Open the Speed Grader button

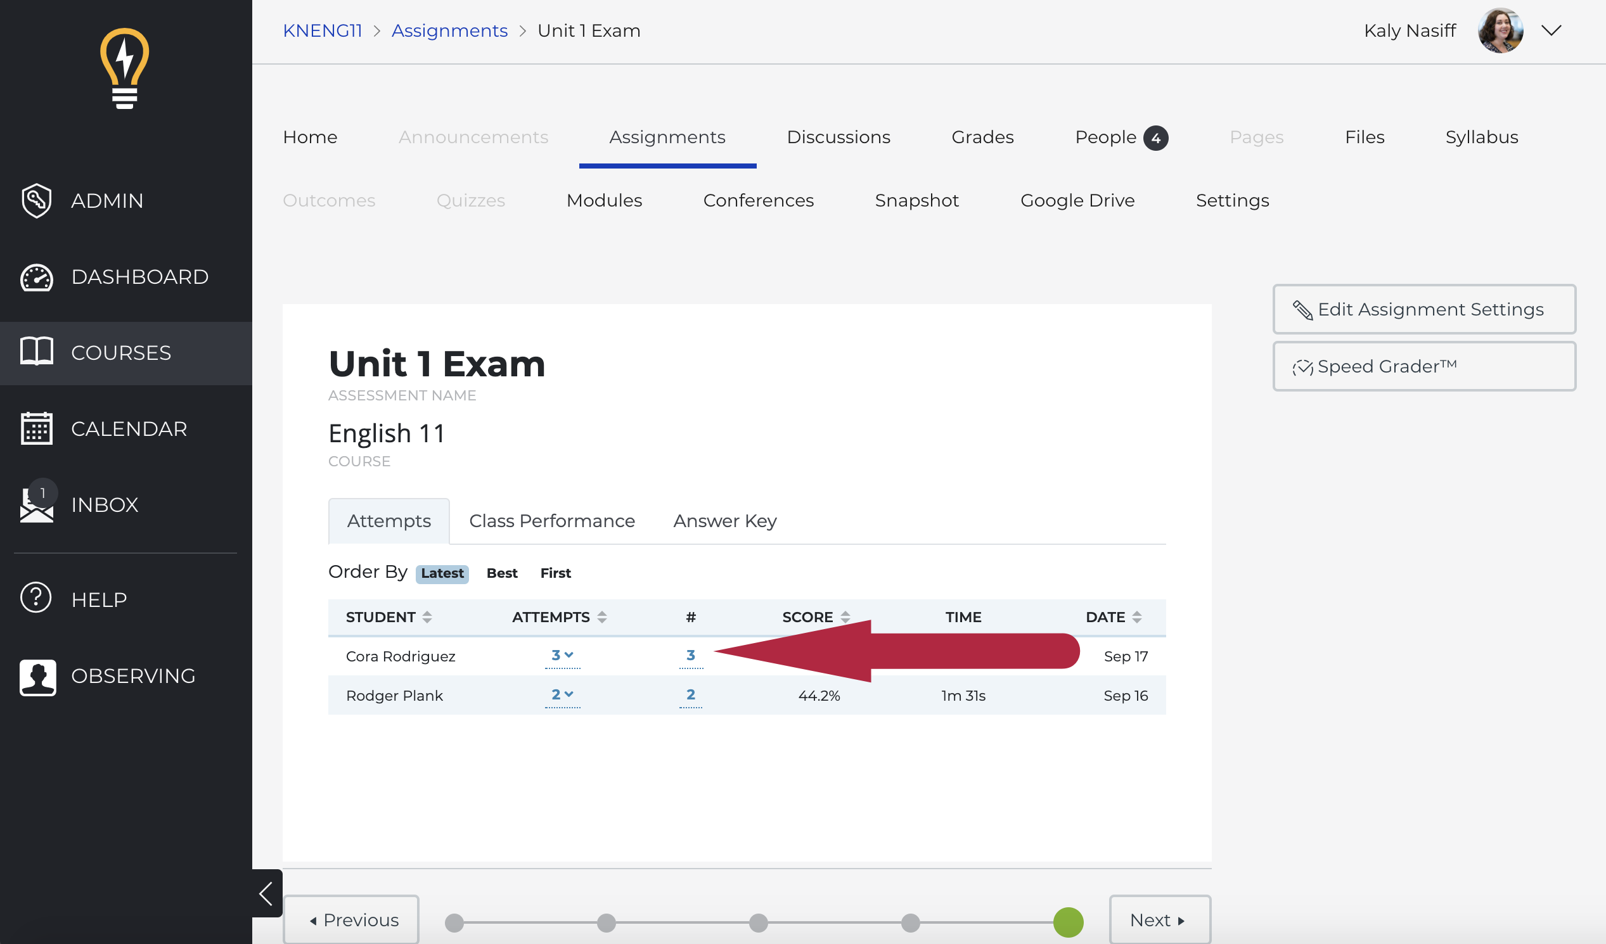coord(1424,366)
